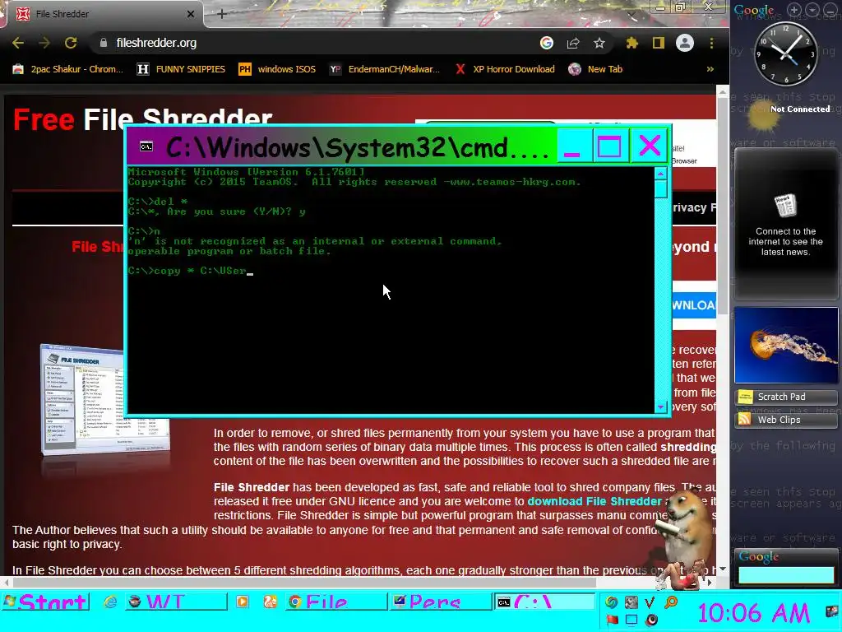Click the monitor display tray icon
This screenshot has width=842, height=632.
pyautogui.click(x=631, y=620)
